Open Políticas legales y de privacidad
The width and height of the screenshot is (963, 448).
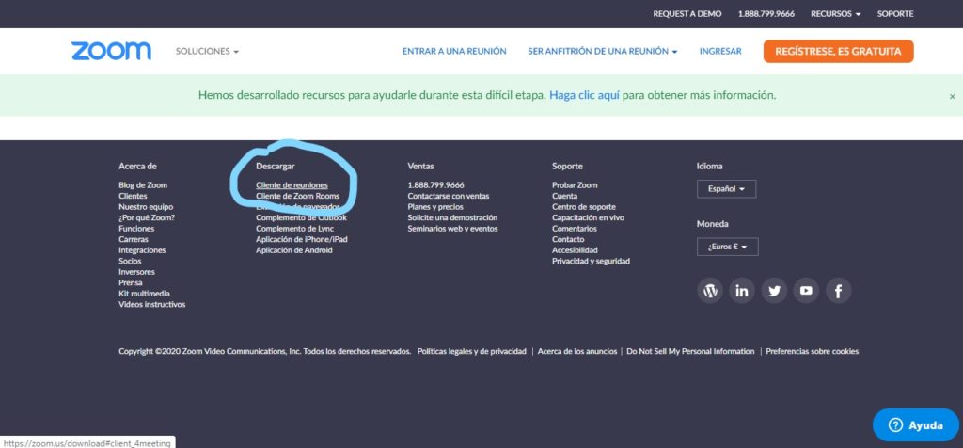tap(472, 351)
